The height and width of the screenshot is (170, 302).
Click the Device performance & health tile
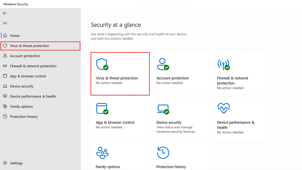click(241, 118)
